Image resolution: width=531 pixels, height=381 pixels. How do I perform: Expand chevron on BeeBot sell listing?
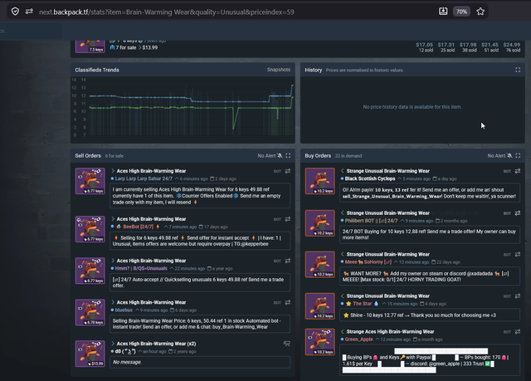pyautogui.click(x=113, y=219)
